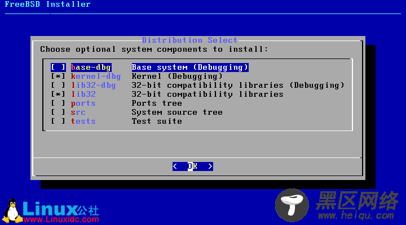Click the 'Ports tree' description
The height and width of the screenshot is (225, 406).
click(157, 103)
